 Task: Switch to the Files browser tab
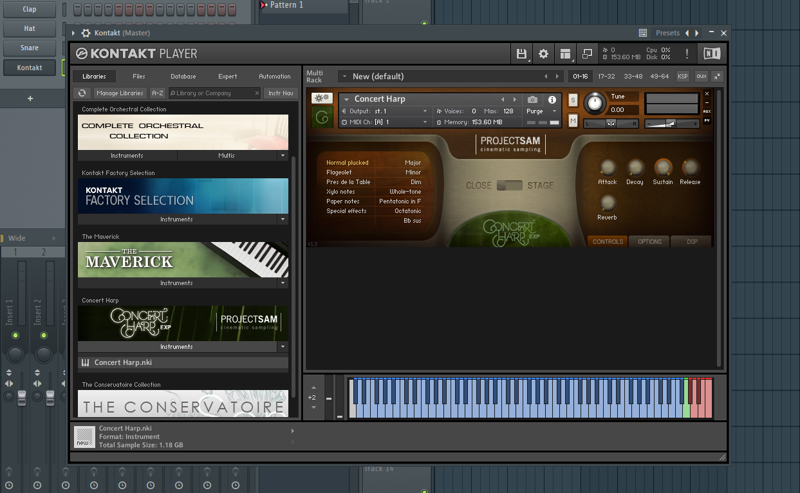(x=139, y=76)
